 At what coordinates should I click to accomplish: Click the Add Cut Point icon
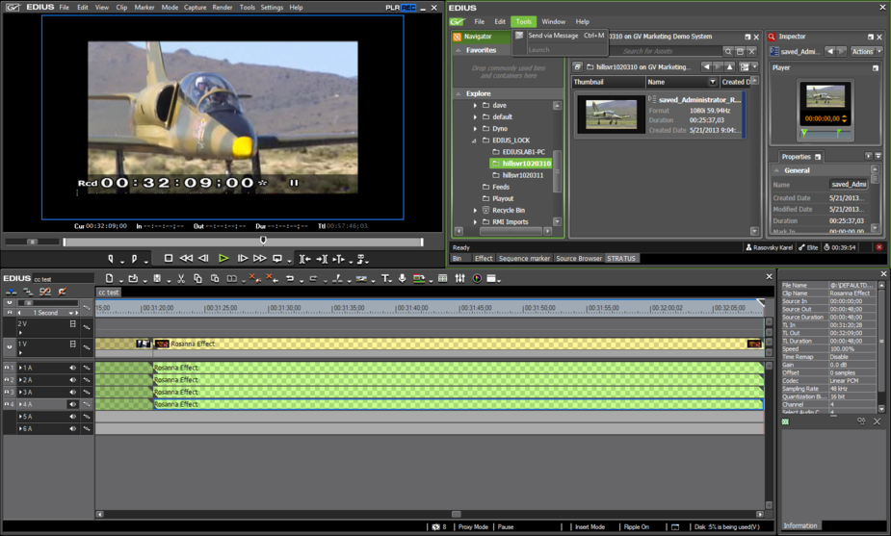[x=337, y=278]
